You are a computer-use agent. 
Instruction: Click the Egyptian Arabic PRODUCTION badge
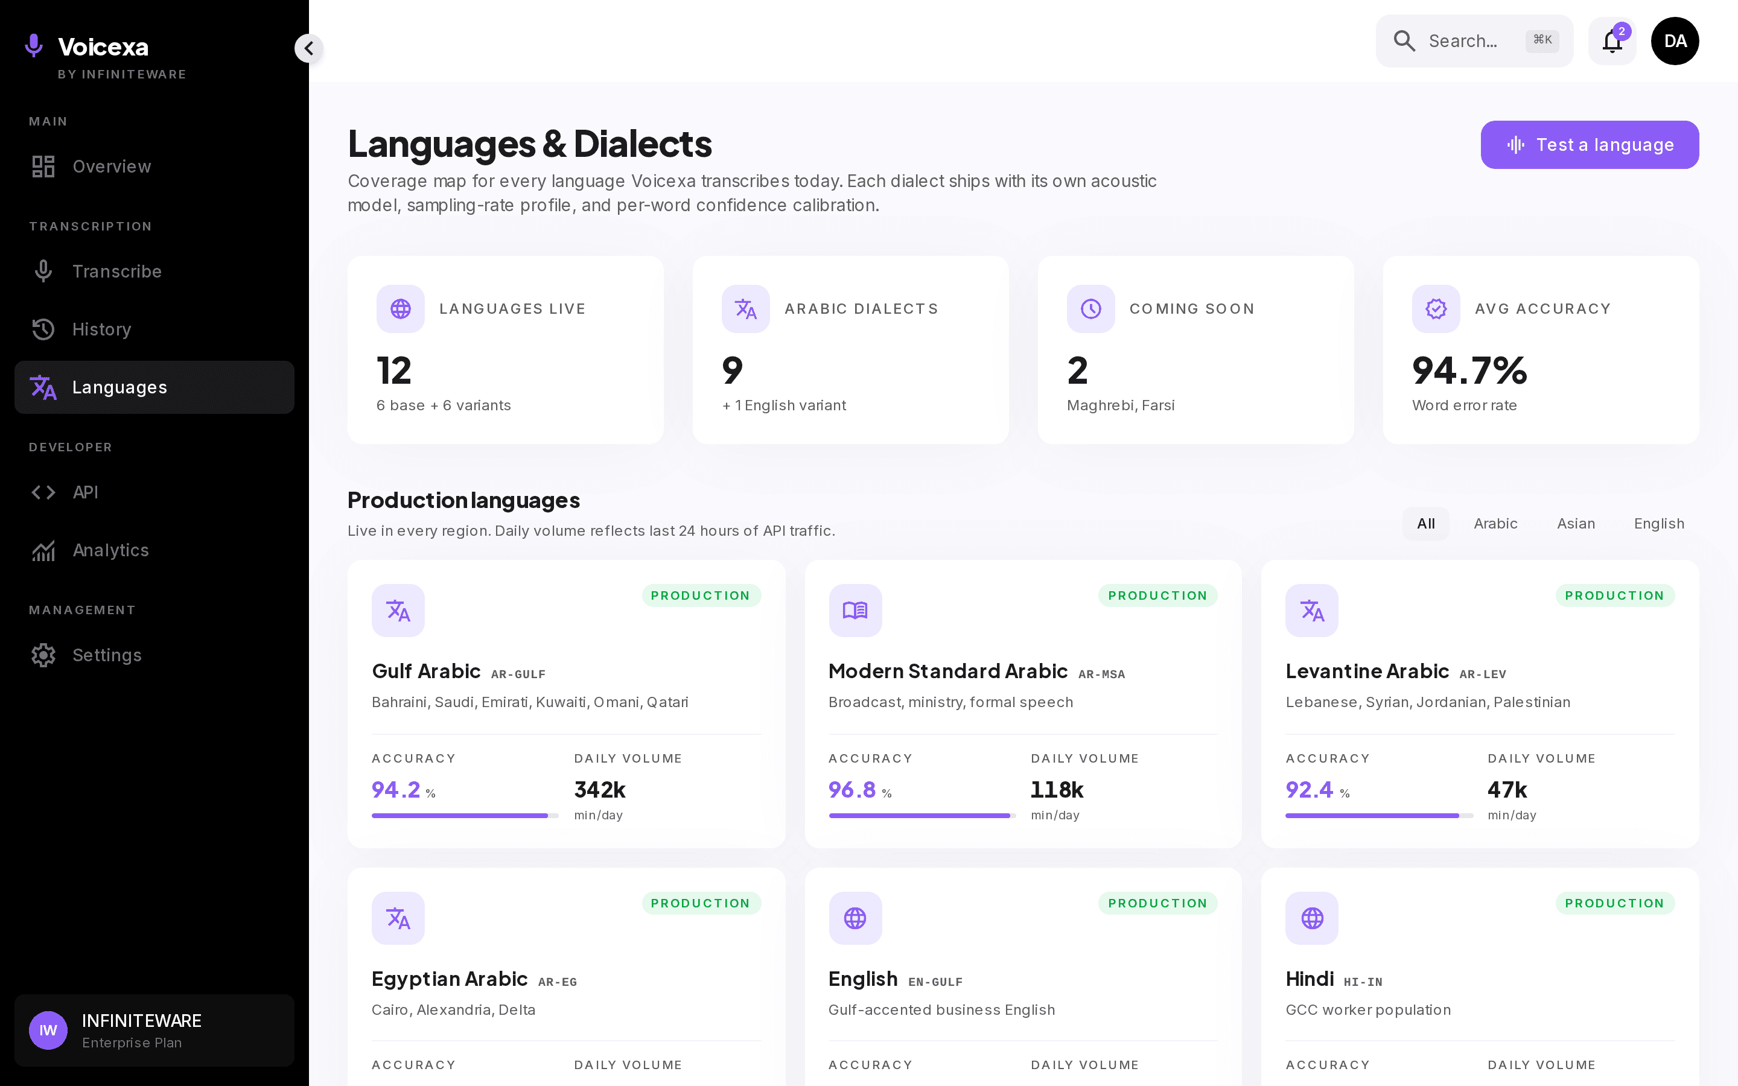click(x=701, y=903)
